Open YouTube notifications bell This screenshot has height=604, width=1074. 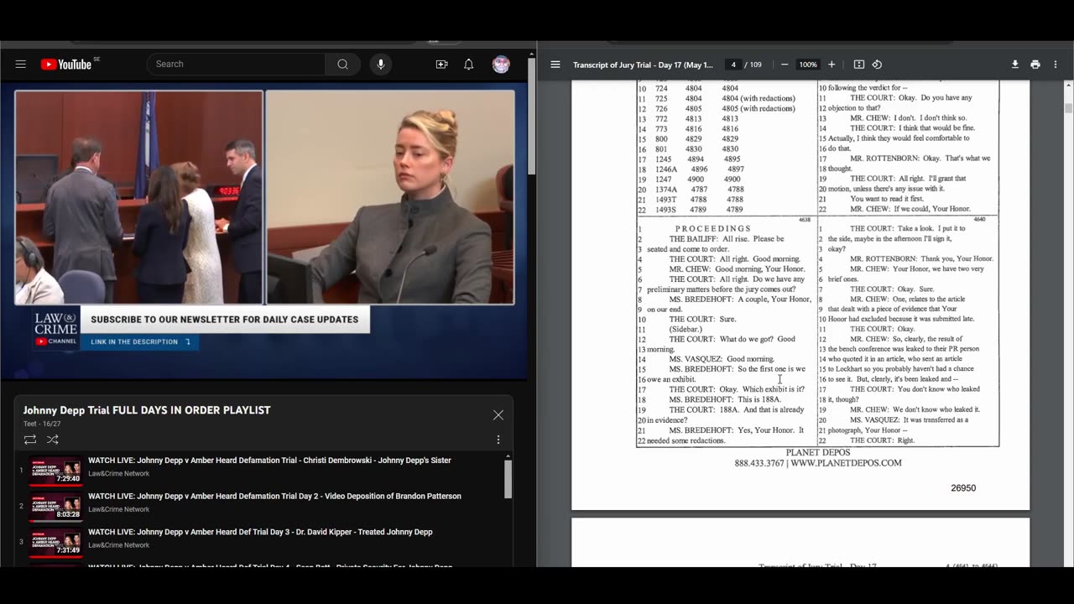(469, 65)
